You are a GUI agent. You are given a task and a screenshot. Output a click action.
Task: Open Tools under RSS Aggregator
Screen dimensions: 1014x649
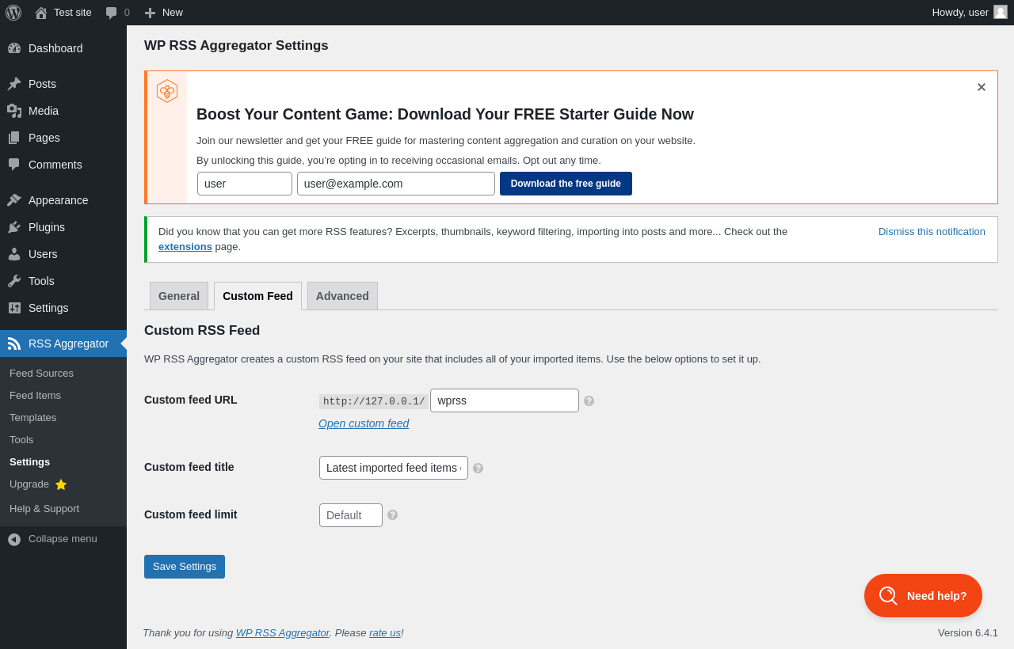click(x=21, y=440)
